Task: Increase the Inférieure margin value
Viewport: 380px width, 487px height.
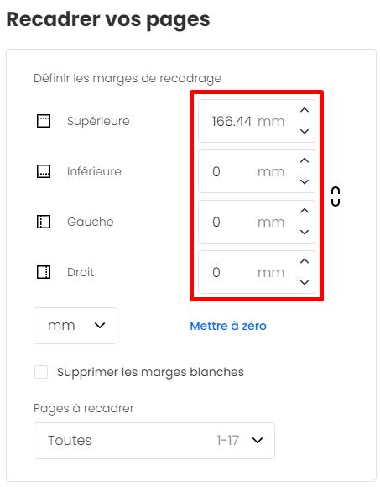Action: point(305,160)
